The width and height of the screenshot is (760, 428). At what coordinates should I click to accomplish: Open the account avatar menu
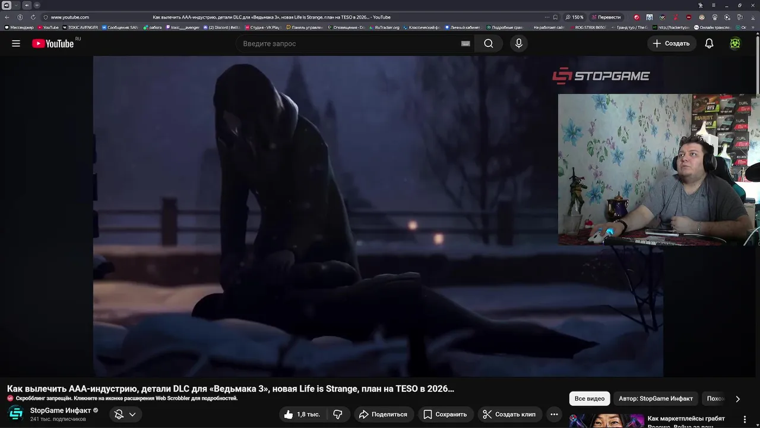click(735, 43)
